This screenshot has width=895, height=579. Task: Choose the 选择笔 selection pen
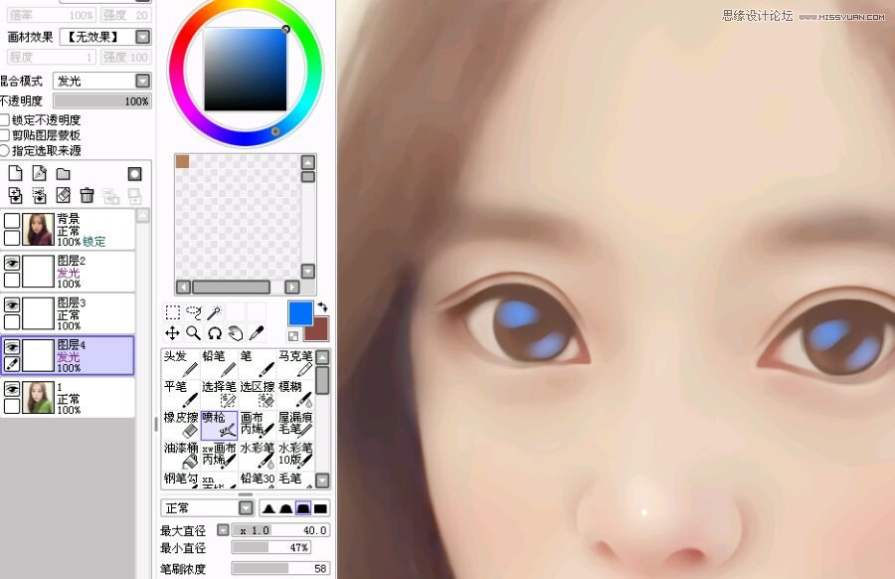219,394
